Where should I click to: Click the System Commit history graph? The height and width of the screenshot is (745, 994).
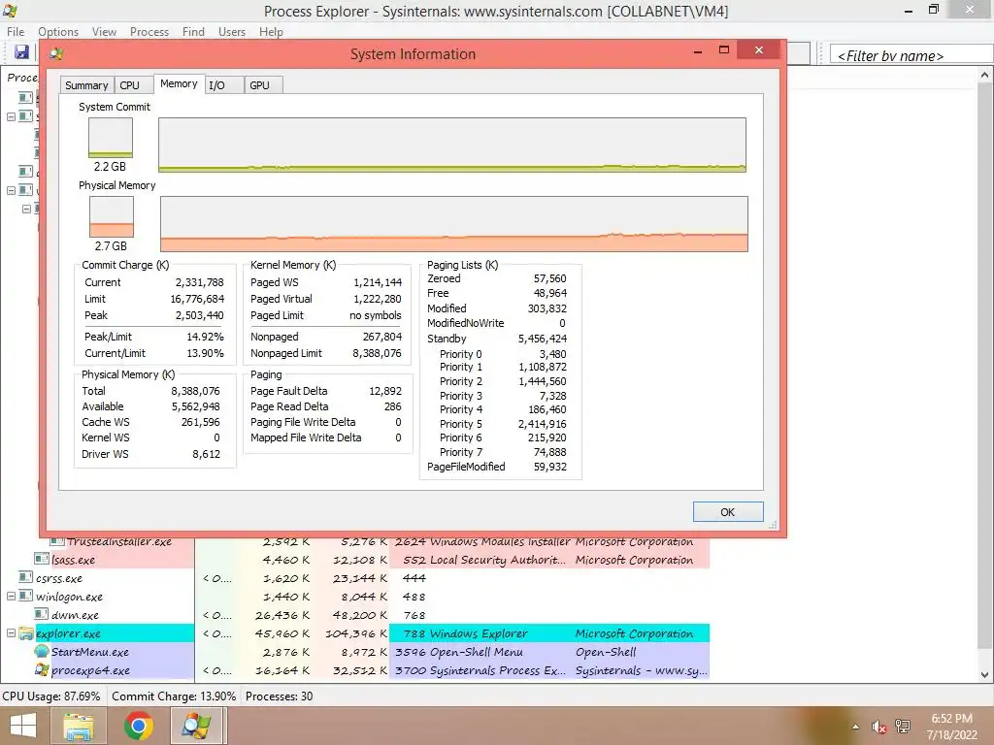click(452, 145)
